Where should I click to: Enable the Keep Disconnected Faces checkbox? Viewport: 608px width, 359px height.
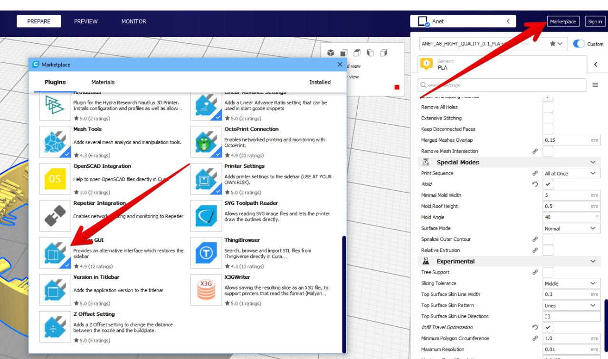pos(548,129)
